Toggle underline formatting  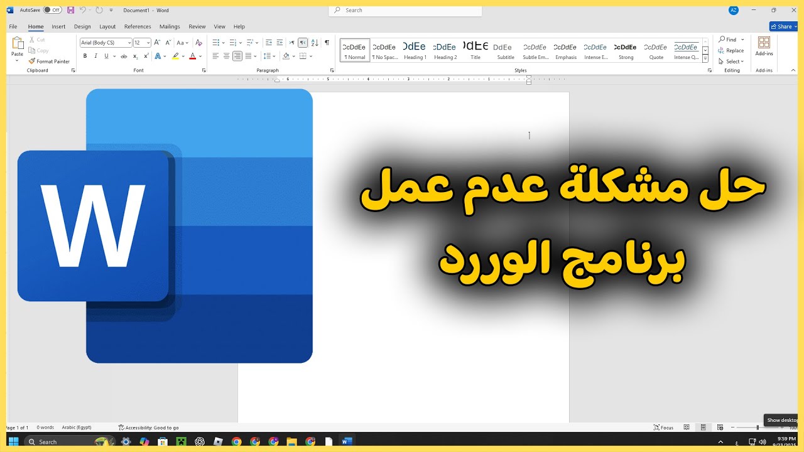[106, 56]
